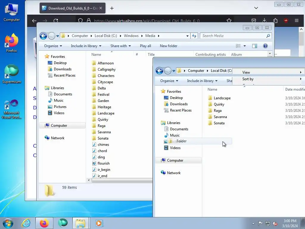List all Firefox tabs dropdown
305x229 pixels.
(x=256, y=8)
